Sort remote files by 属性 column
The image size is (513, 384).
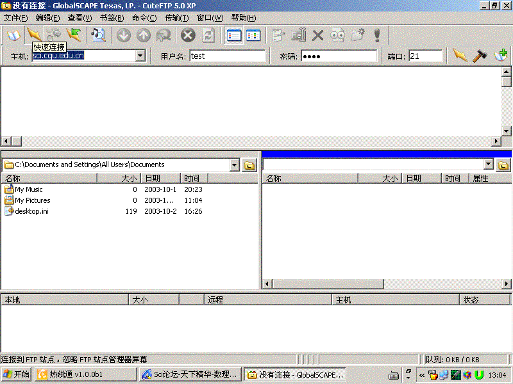(490, 179)
